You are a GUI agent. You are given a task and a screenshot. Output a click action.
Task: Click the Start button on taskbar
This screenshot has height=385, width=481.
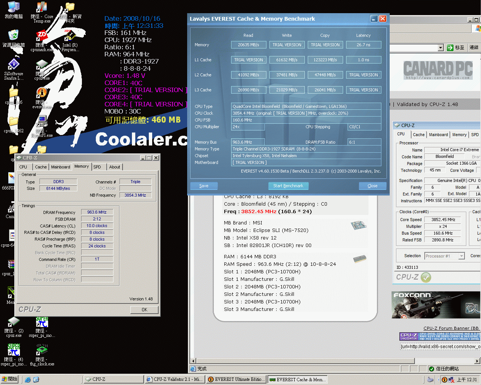tap(9, 379)
